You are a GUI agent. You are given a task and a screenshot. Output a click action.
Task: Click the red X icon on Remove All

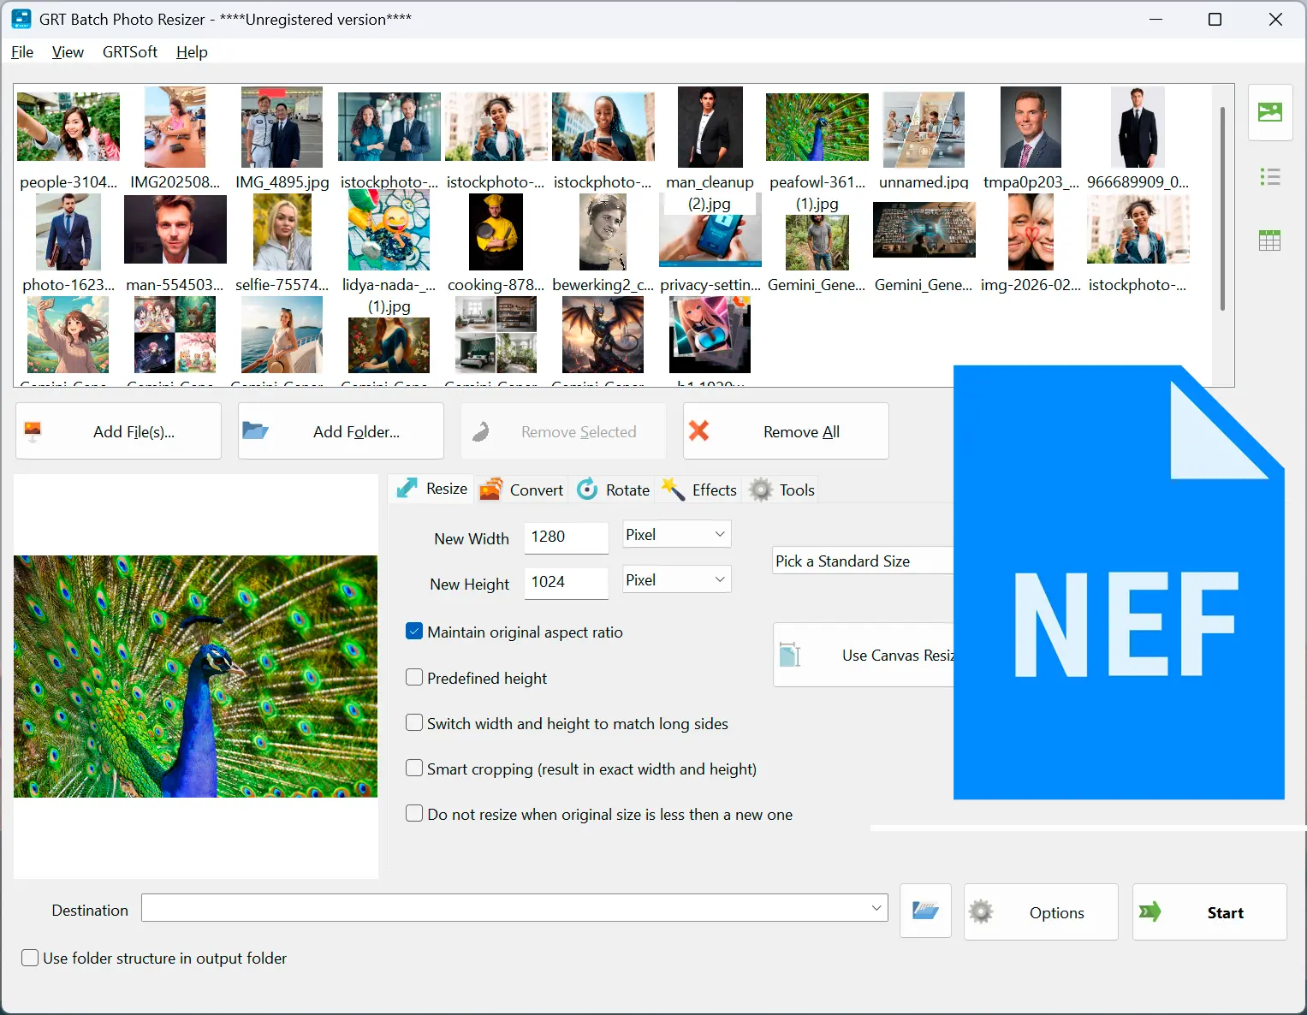click(x=699, y=431)
